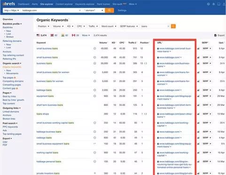Clear the kabbage.com domain field
Image resolution: width=226 pixels, height=175 pixels.
point(80,10)
